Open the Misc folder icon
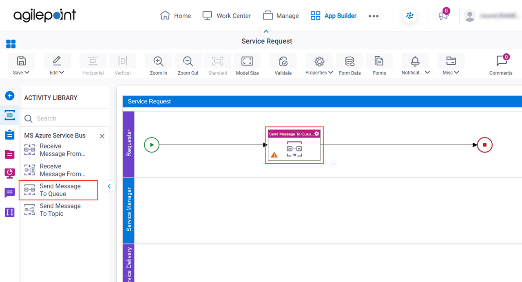Viewport: 522px width, 282px height. (x=451, y=61)
